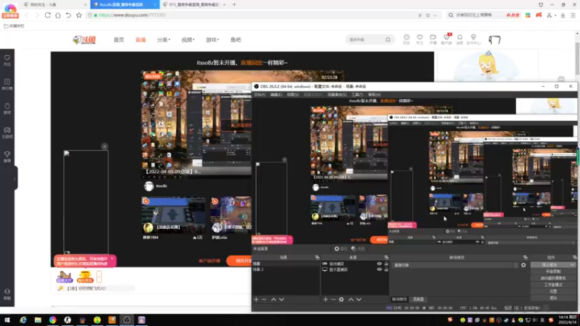Open followed channels heart icon in header
Viewport: 580px width, 326px height.
[420, 39]
